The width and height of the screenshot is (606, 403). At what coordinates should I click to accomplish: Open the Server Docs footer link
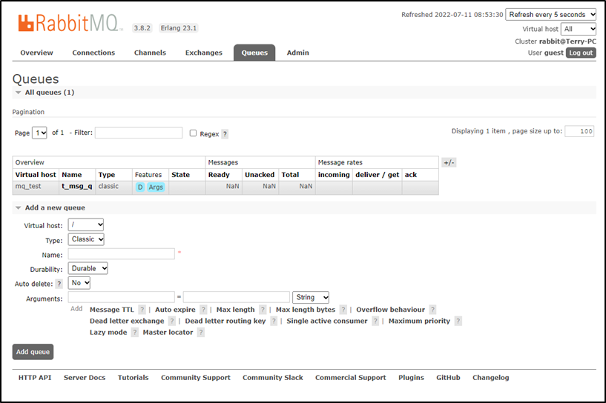point(85,378)
